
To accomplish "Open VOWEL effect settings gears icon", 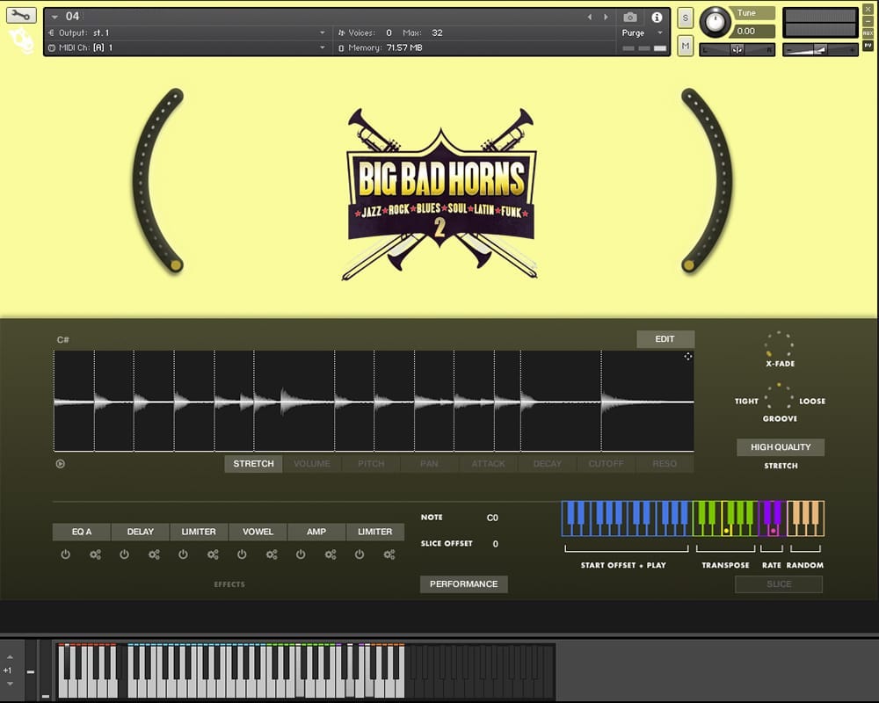I will (272, 554).
